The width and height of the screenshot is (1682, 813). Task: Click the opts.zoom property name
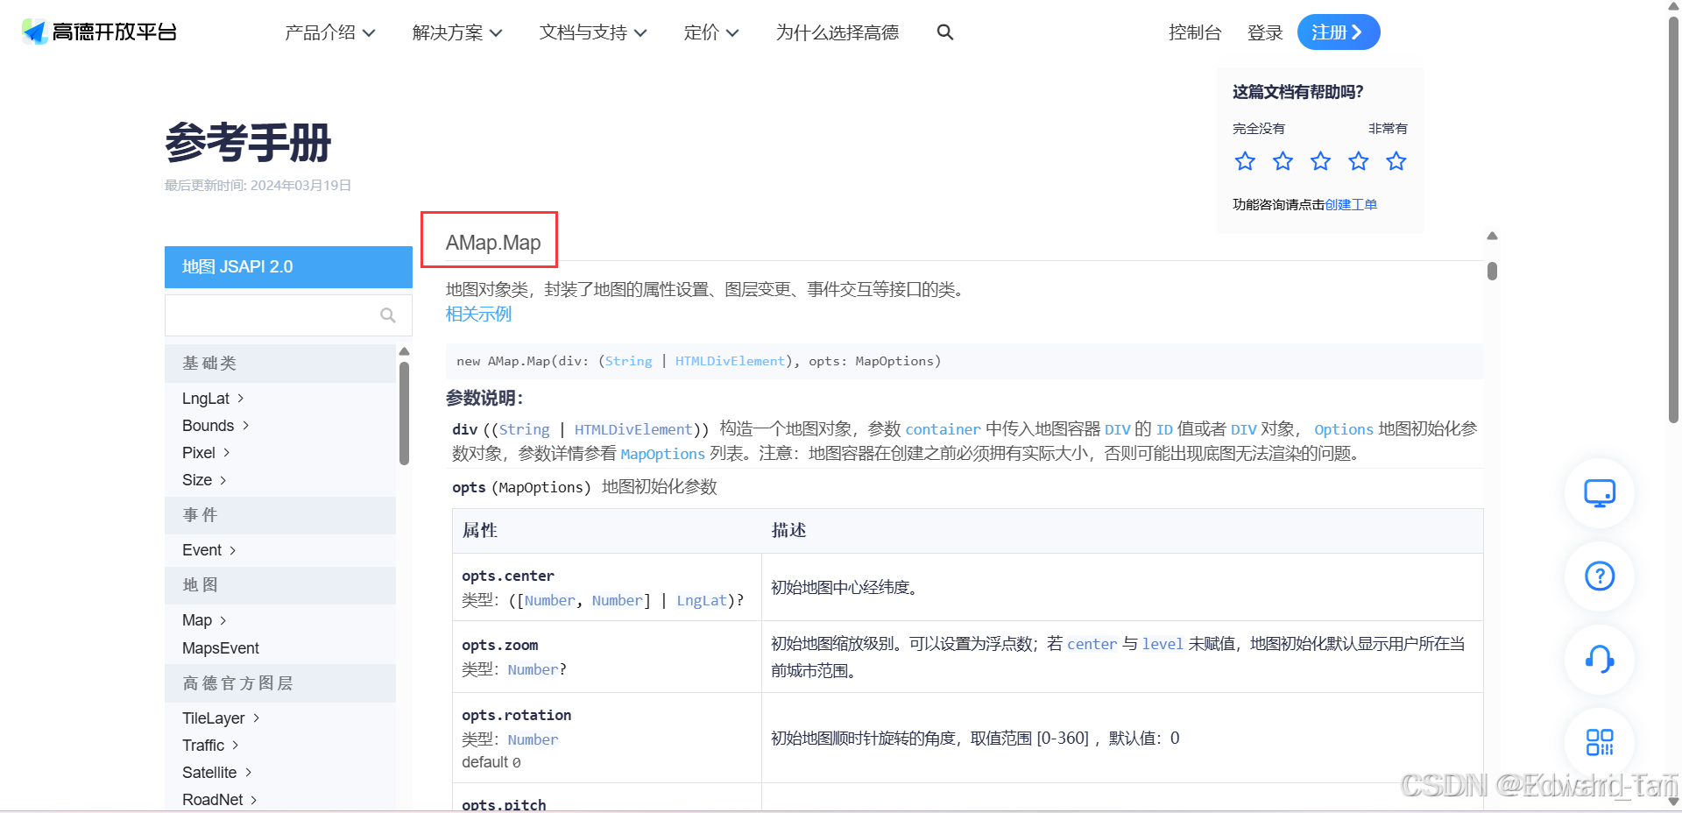point(500,645)
